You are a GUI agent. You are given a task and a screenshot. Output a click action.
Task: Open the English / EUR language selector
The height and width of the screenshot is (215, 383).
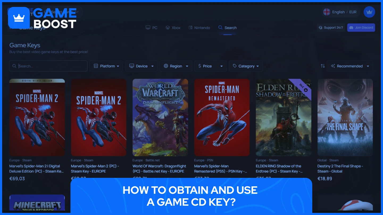coord(340,12)
